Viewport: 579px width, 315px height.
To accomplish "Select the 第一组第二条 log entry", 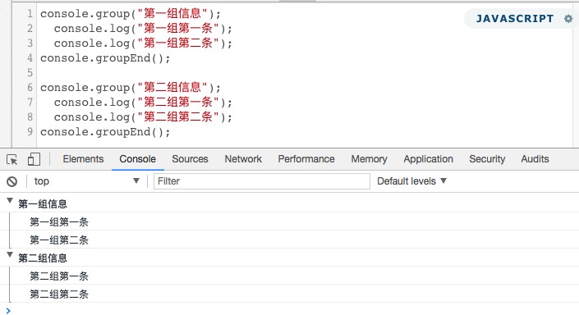I will tap(59, 240).
